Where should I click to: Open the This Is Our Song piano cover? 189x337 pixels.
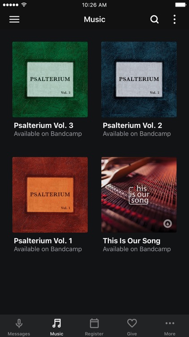(139, 195)
